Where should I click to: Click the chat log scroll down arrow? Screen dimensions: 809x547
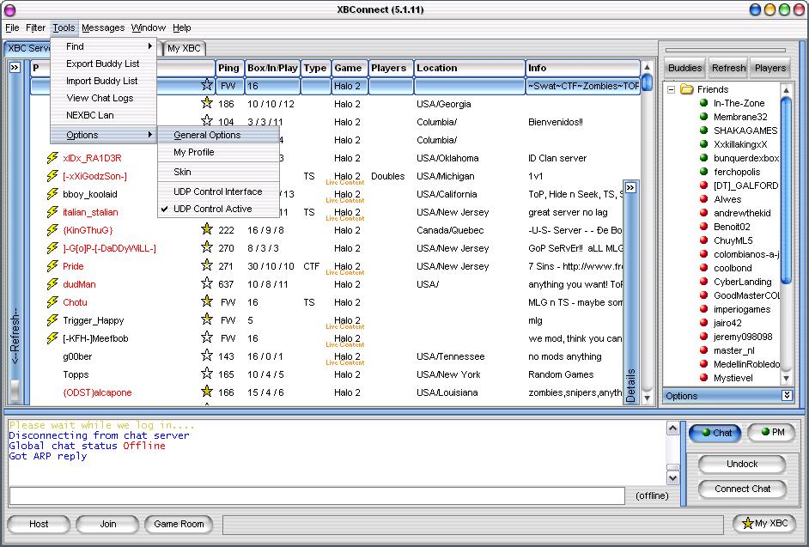pos(672,478)
